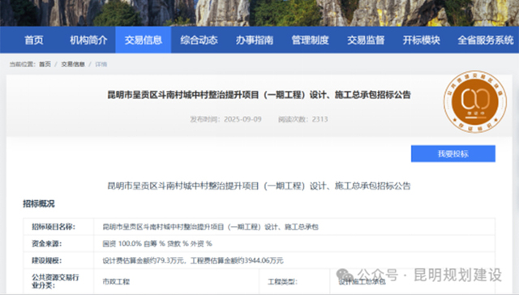Open the 办事指南 menu item
This screenshot has height=295, width=519.
254,40
